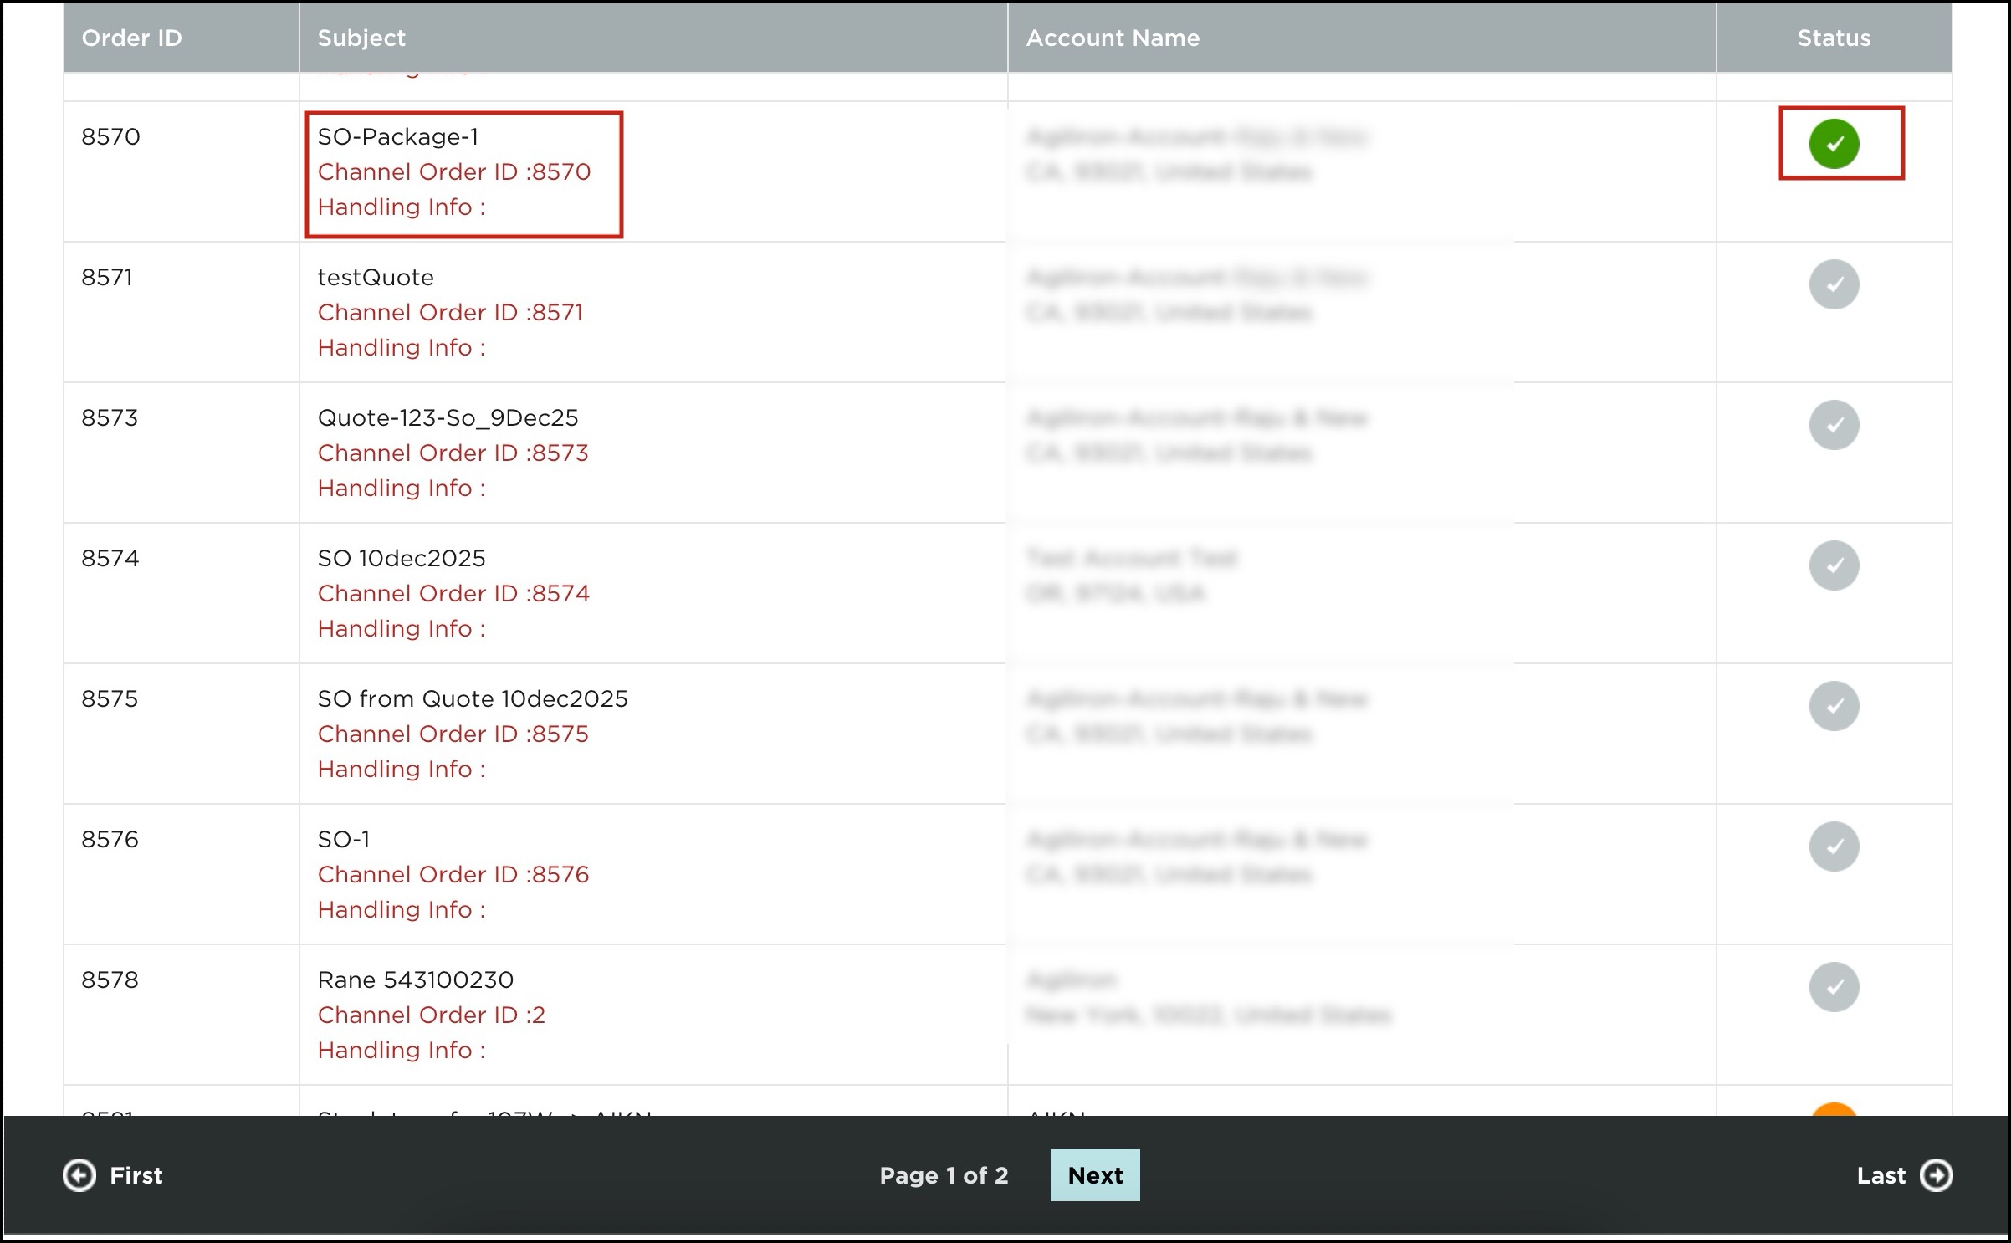Click the Subject column header
Screen dimensions: 2011x1243
(361, 38)
